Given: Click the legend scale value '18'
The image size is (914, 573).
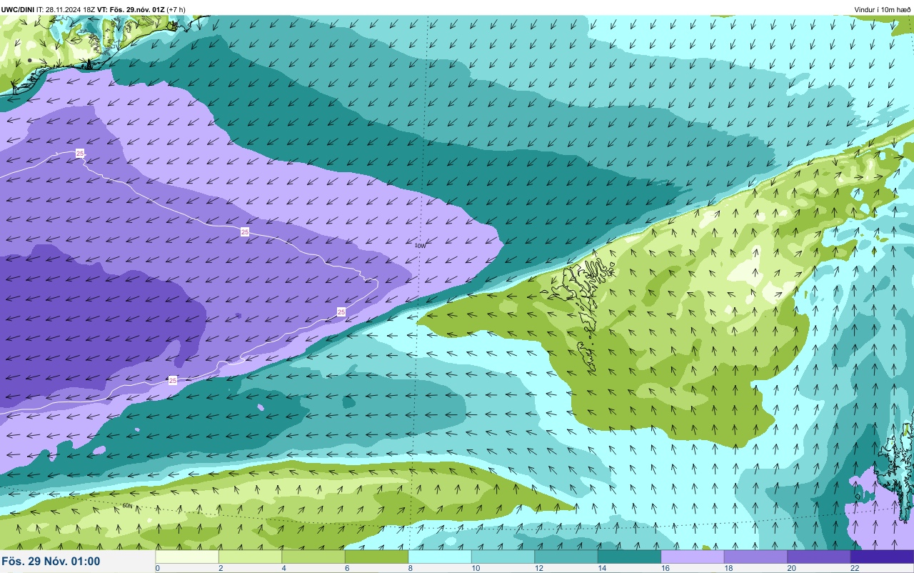Looking at the screenshot, I should [728, 568].
